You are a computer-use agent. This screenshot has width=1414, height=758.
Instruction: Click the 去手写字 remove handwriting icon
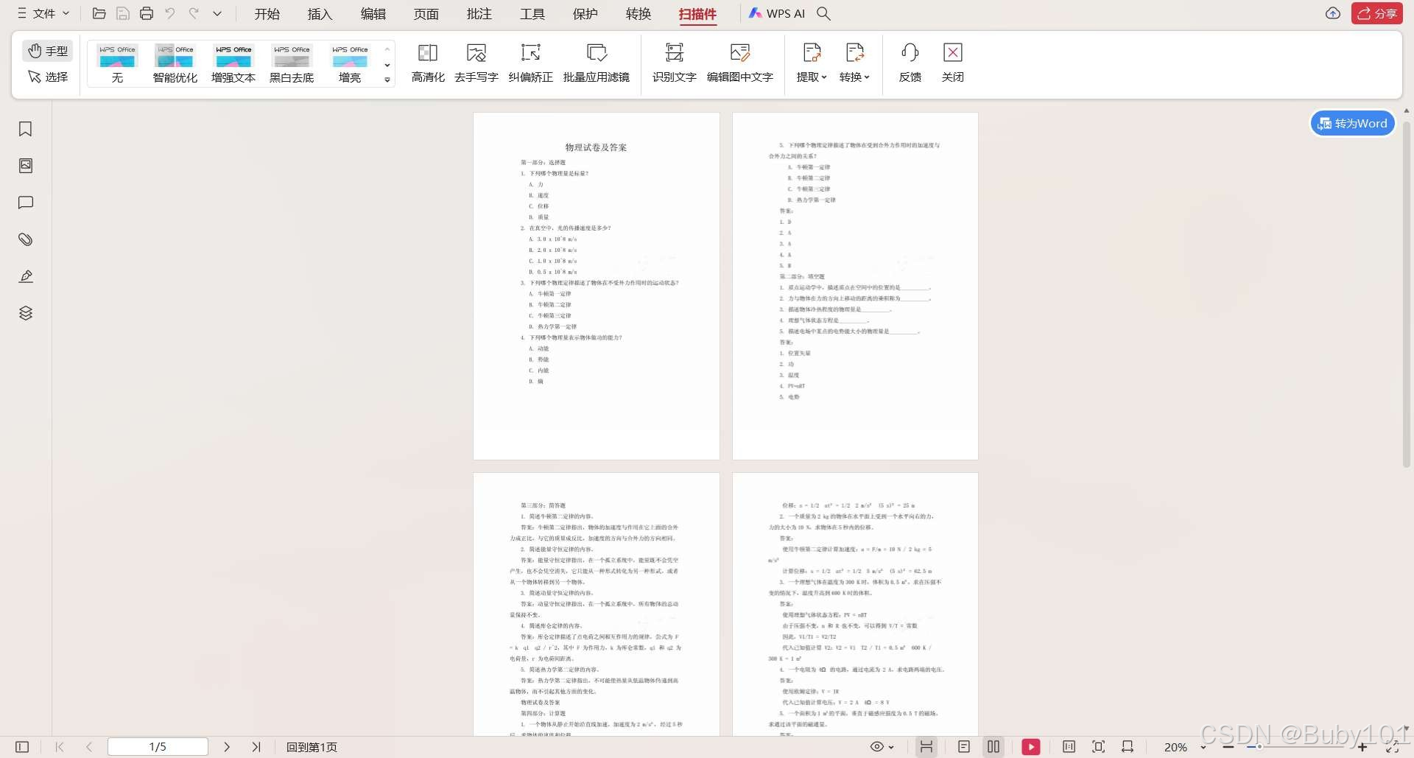[x=476, y=63]
